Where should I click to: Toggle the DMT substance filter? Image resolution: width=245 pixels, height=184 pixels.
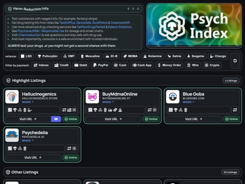pos(69,56)
